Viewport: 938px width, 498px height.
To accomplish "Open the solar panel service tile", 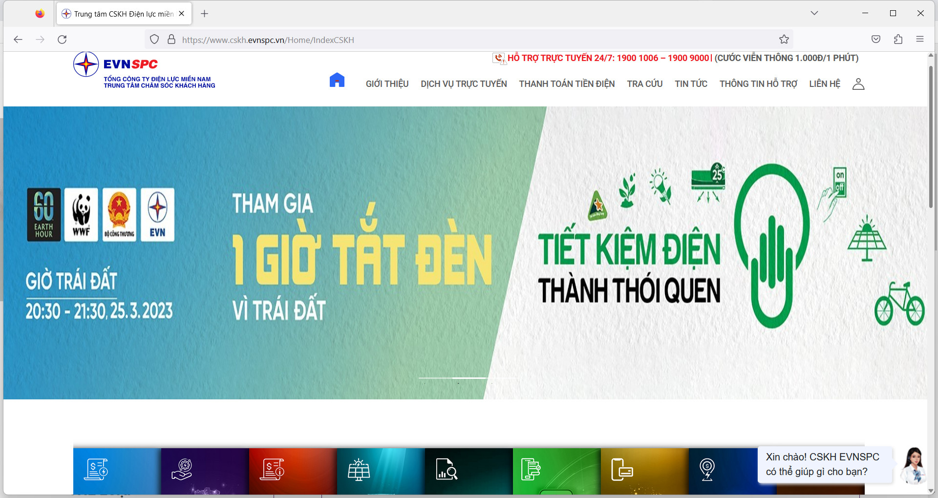I will 359,469.
